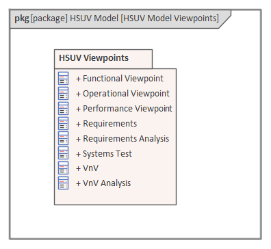Click the HSUV Viewpoints package tab
The image size is (271, 249).
[x=103, y=59]
